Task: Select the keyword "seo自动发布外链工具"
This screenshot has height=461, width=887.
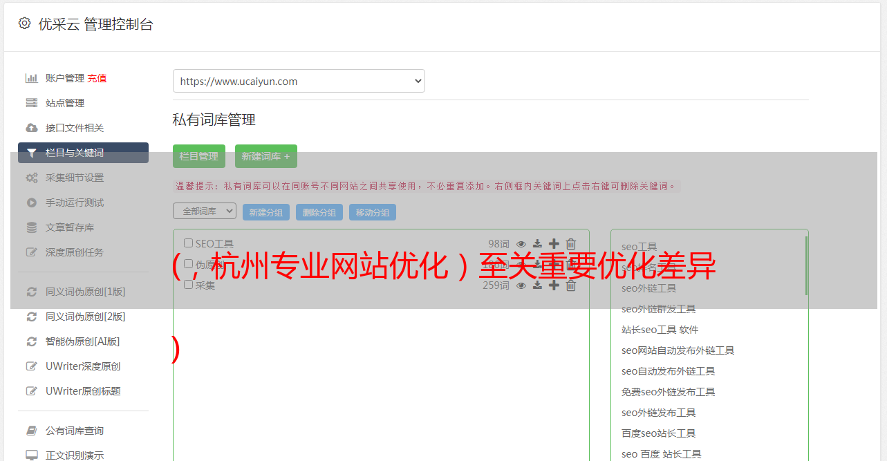Action: (x=668, y=371)
